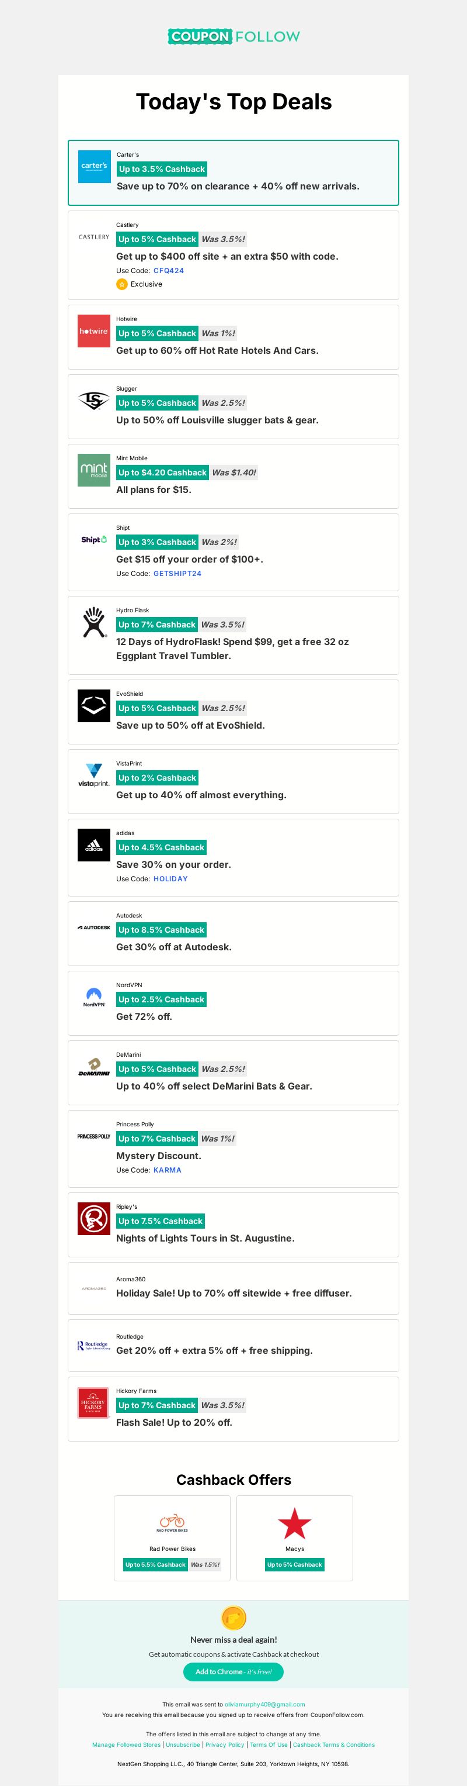Click the Add to Chrome button

click(233, 1671)
